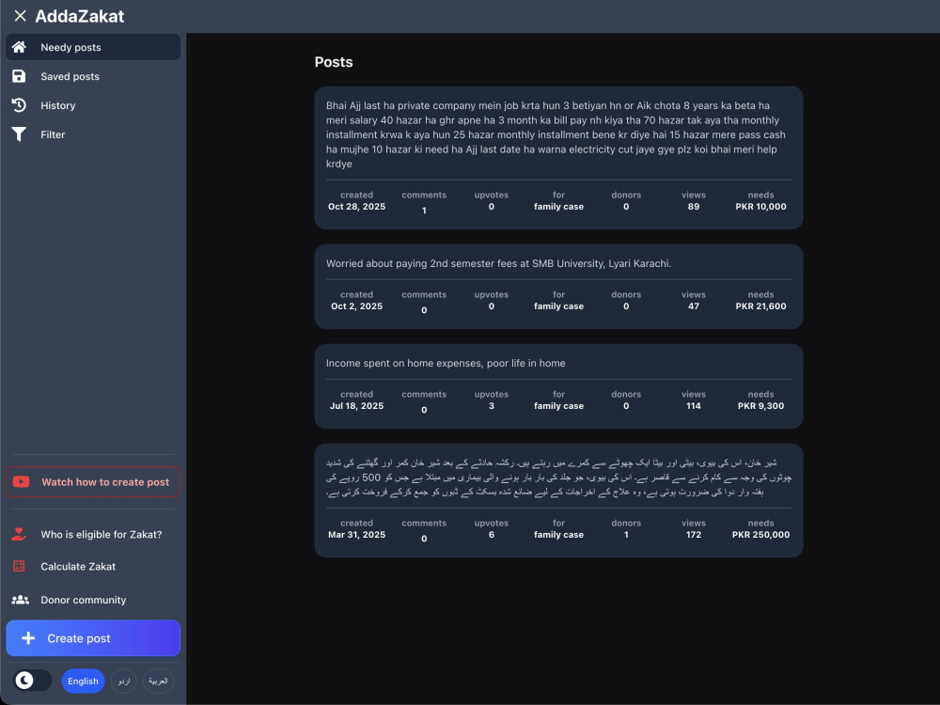
Task: Click views count 89
Action: (694, 207)
